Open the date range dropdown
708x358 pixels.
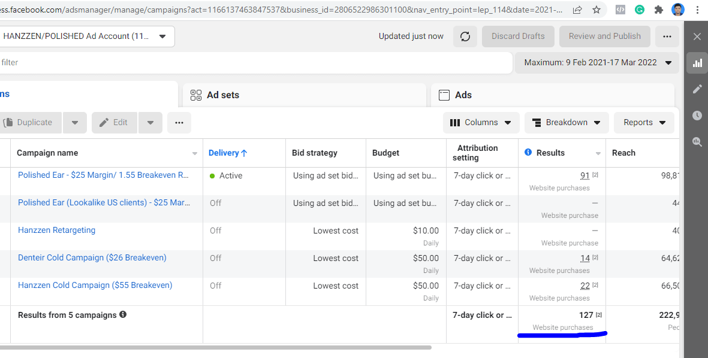[597, 63]
